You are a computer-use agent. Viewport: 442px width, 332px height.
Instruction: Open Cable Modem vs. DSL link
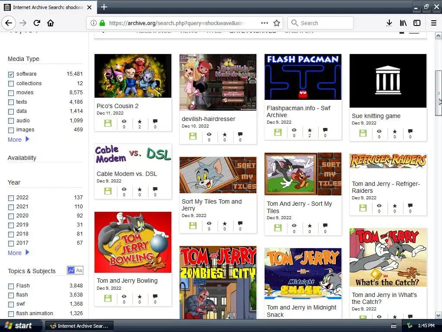click(126, 174)
